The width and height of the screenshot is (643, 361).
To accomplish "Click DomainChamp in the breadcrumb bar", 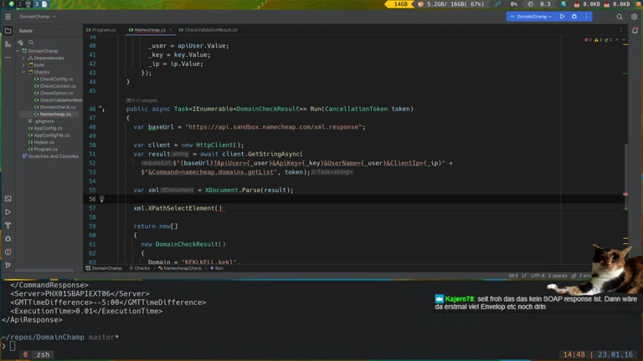I will click(104, 268).
